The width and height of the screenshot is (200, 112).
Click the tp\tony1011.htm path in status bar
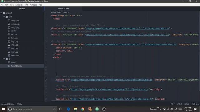pos(8,104)
